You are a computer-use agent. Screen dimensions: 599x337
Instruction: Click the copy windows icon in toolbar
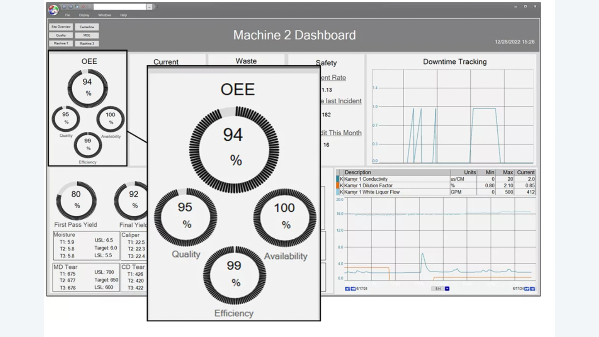click(x=77, y=7)
